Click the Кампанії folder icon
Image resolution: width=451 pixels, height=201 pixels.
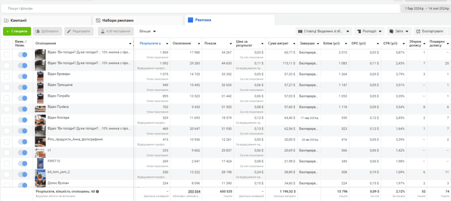point(6,21)
